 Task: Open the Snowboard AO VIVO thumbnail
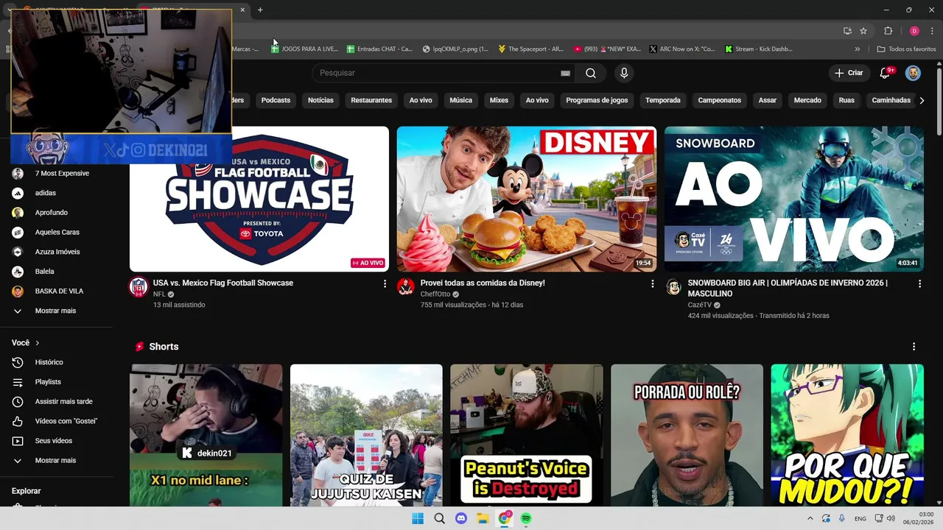(x=794, y=199)
